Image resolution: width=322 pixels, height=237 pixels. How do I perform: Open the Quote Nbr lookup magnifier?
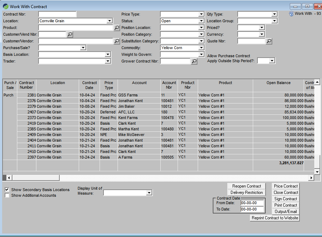tap(269, 41)
